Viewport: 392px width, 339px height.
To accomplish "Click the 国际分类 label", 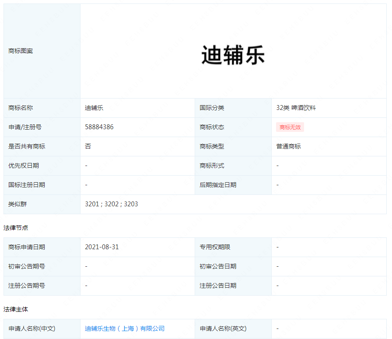I will [212, 108].
